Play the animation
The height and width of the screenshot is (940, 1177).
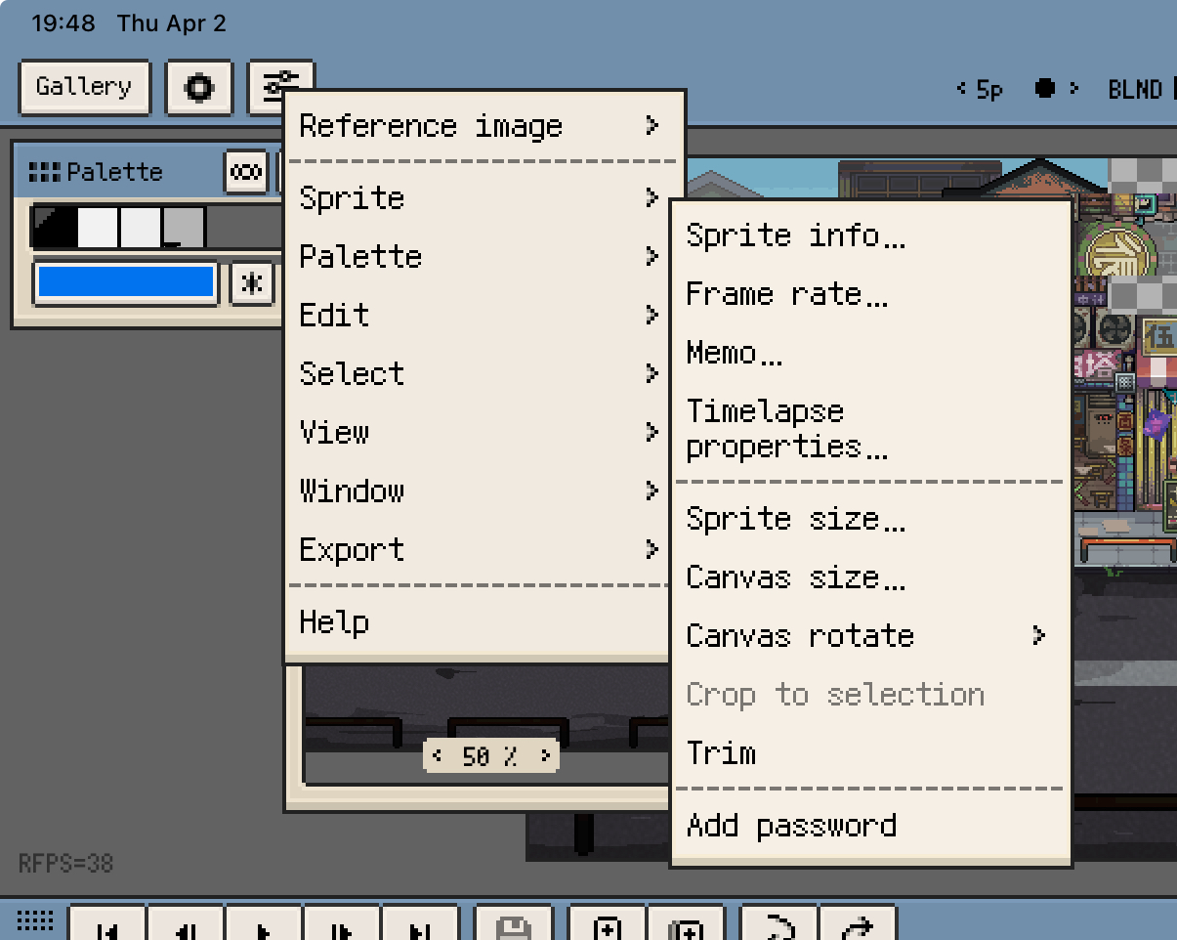click(x=264, y=928)
